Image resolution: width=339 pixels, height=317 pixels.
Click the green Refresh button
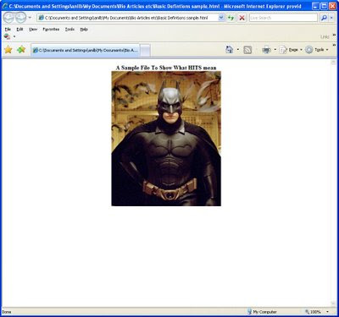click(x=231, y=18)
